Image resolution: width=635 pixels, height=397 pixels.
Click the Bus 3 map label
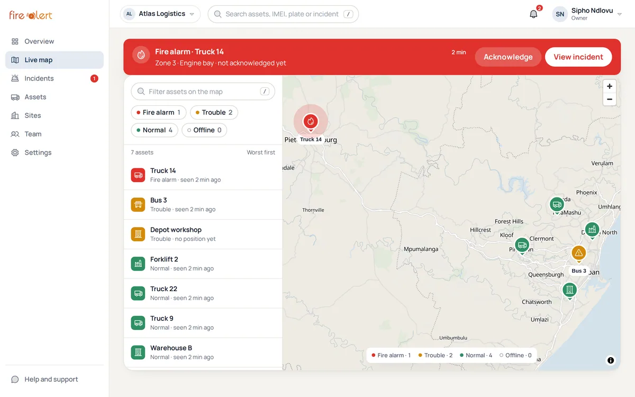click(578, 270)
